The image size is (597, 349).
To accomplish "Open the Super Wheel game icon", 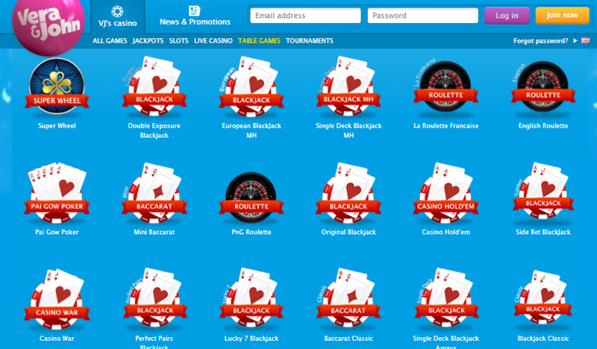I will [57, 87].
